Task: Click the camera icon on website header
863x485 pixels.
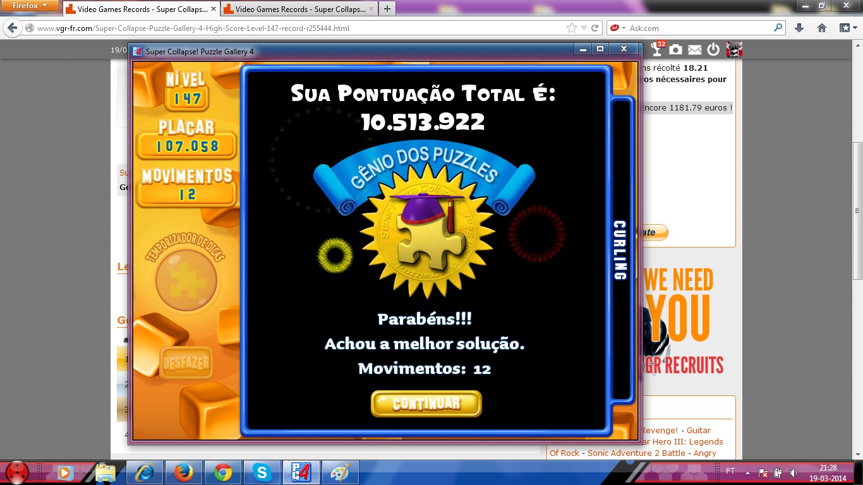Action: 676,50
